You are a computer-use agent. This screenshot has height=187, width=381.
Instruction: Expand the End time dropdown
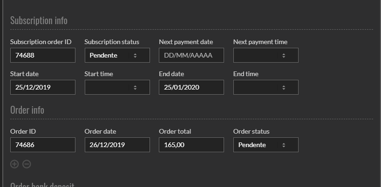coord(265,87)
